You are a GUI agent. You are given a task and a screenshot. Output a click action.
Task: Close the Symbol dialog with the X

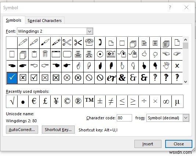click(186, 7)
